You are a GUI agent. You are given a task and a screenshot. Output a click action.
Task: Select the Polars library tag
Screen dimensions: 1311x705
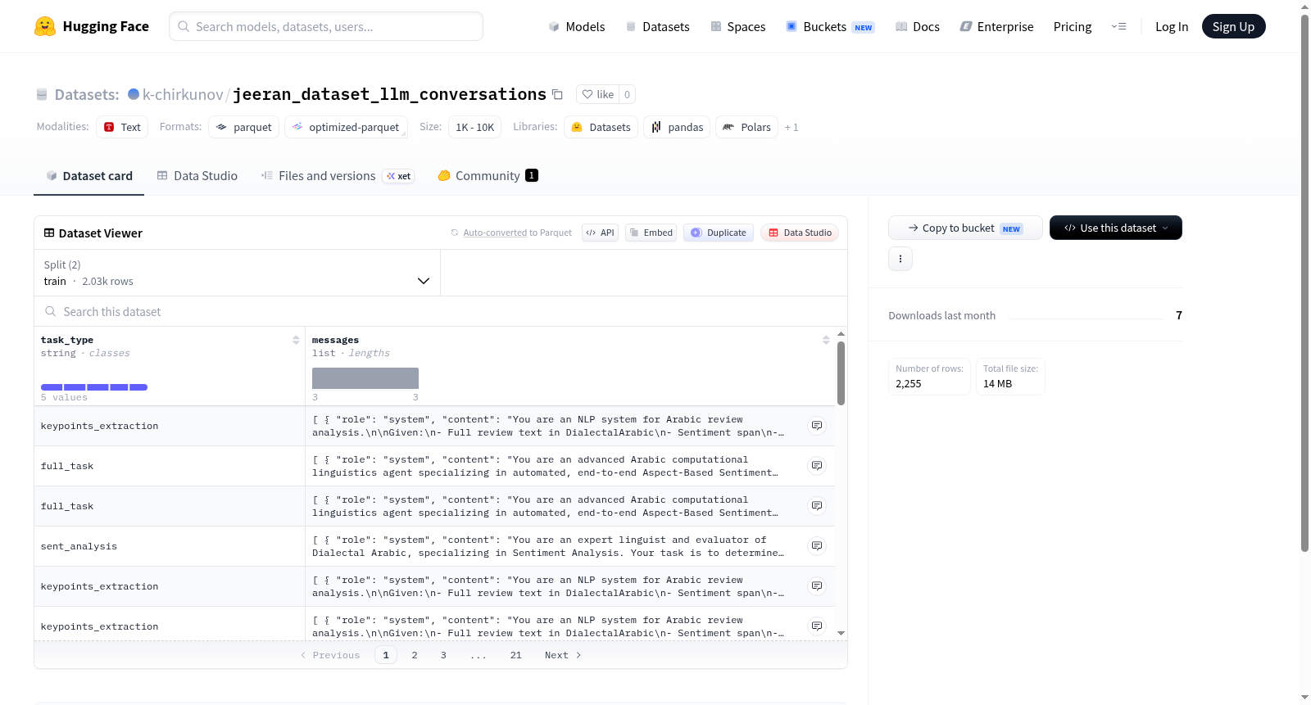point(747,127)
